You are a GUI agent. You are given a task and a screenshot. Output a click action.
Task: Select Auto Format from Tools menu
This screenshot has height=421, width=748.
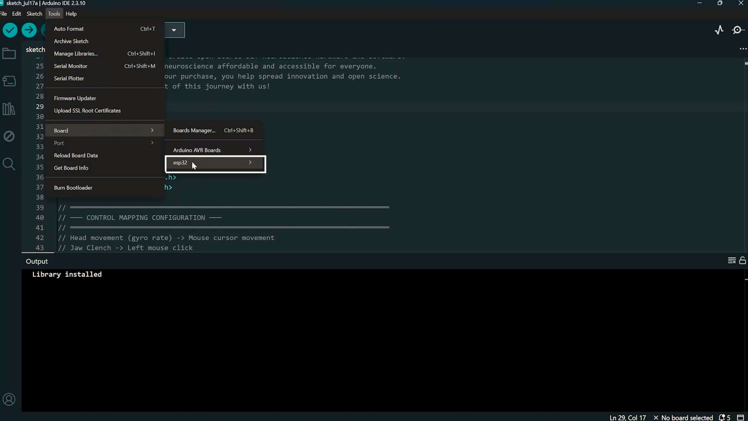105,29
